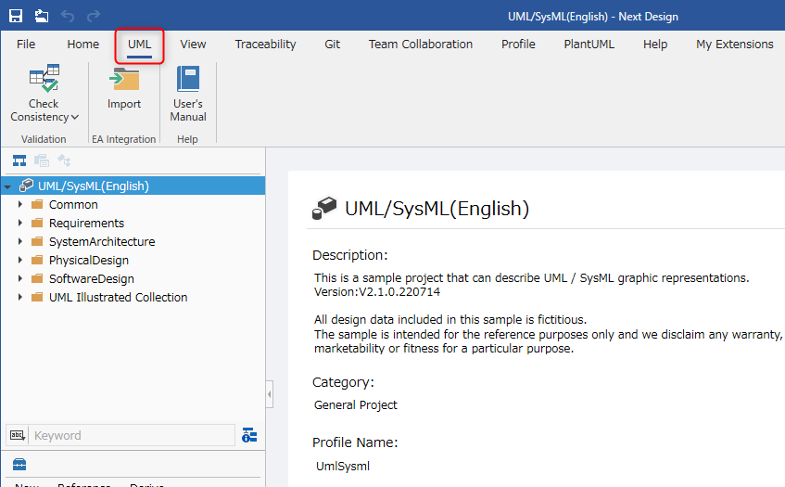This screenshot has width=785, height=487.
Task: Select the SystemArchitecture tree item
Action: [102, 241]
